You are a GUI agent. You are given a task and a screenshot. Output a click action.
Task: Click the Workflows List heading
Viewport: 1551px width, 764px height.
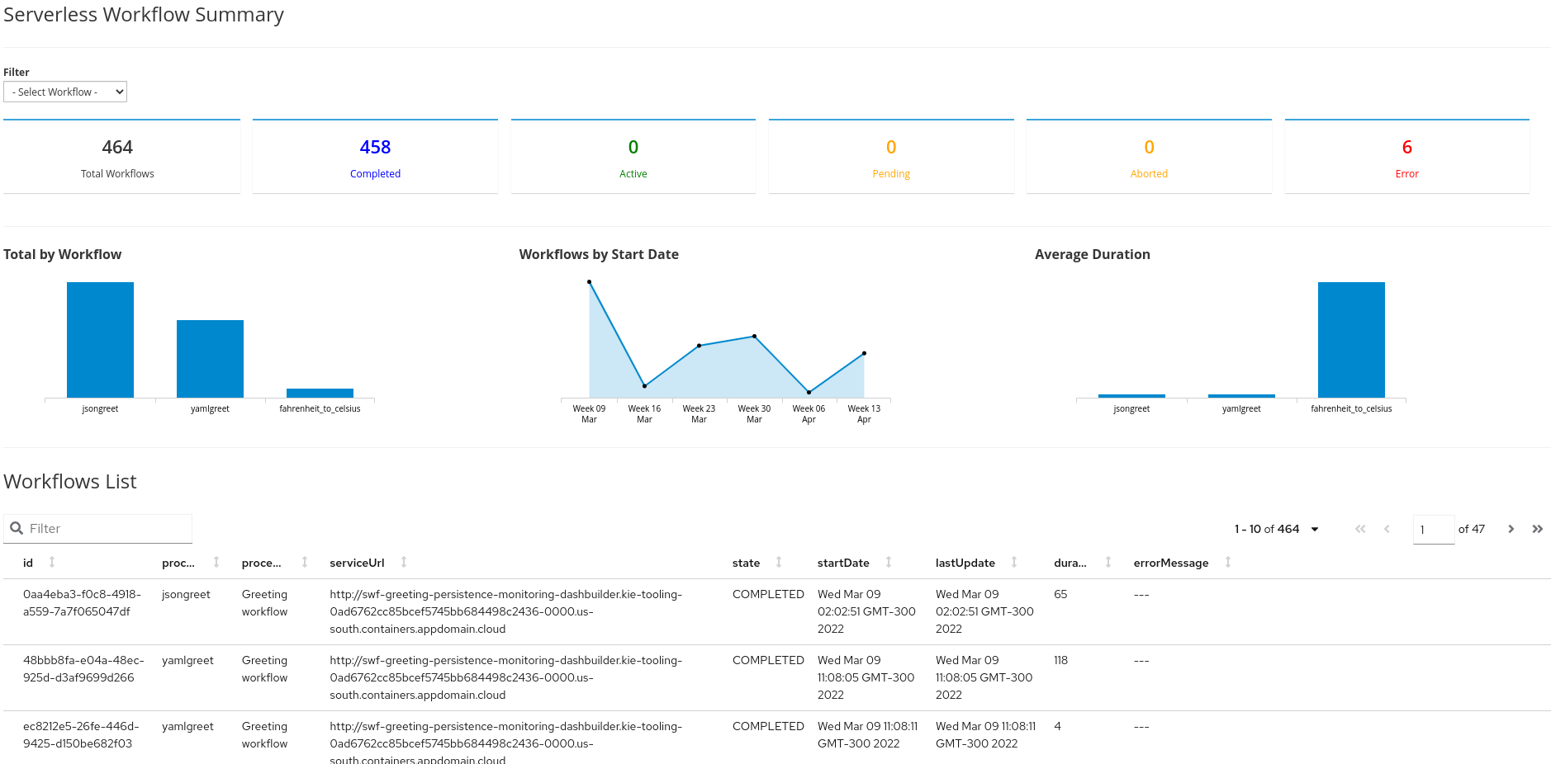pyautogui.click(x=70, y=482)
